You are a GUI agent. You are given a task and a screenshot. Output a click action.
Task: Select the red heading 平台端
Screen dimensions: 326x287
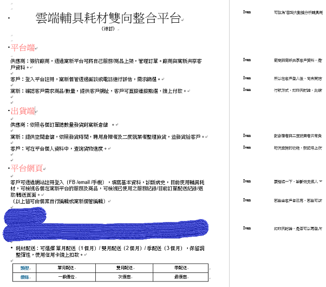(x=23, y=48)
